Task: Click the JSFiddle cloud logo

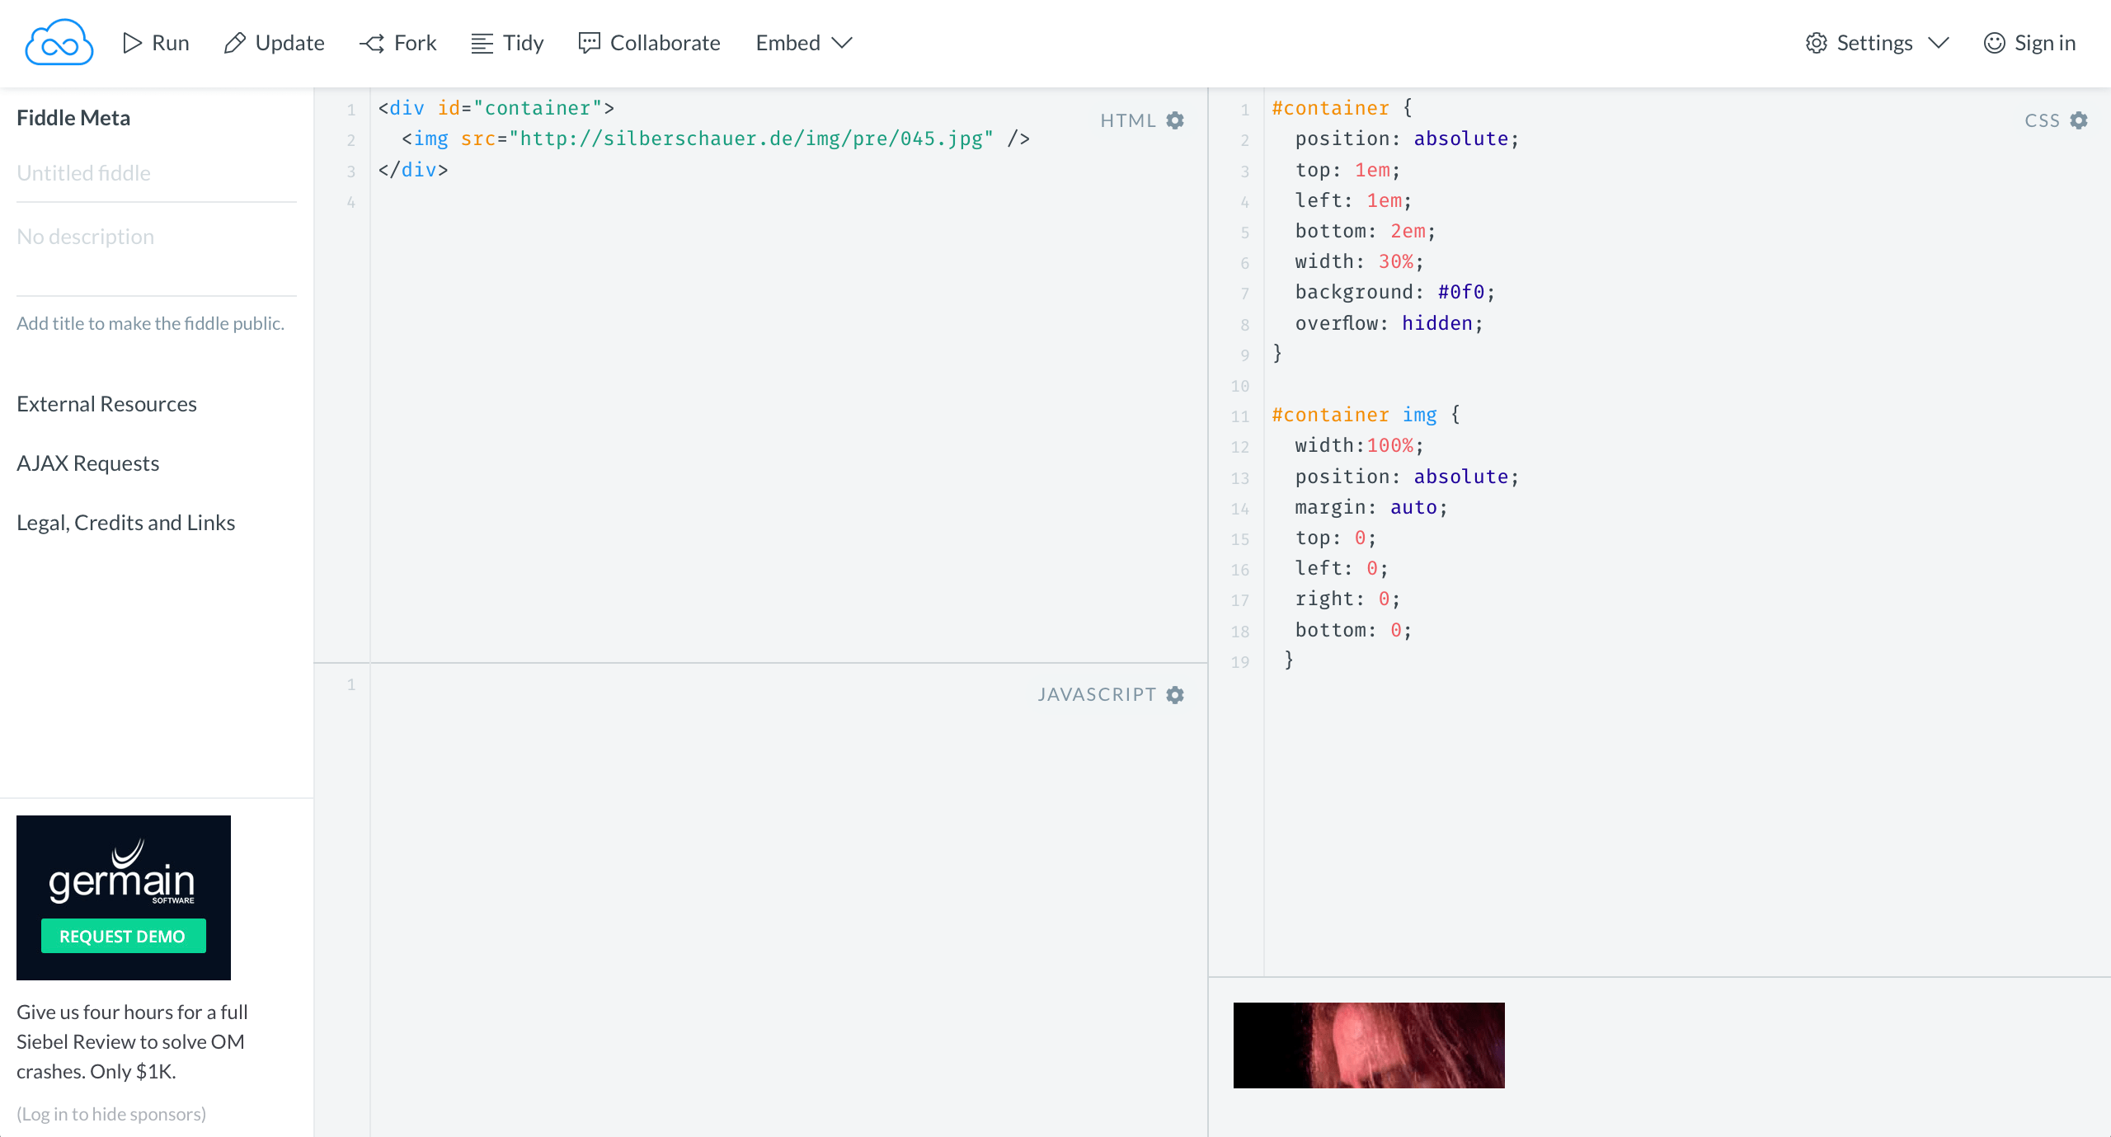Action: [x=59, y=41]
